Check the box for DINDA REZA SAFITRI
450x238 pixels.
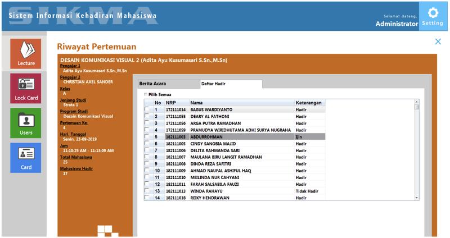point(147,163)
